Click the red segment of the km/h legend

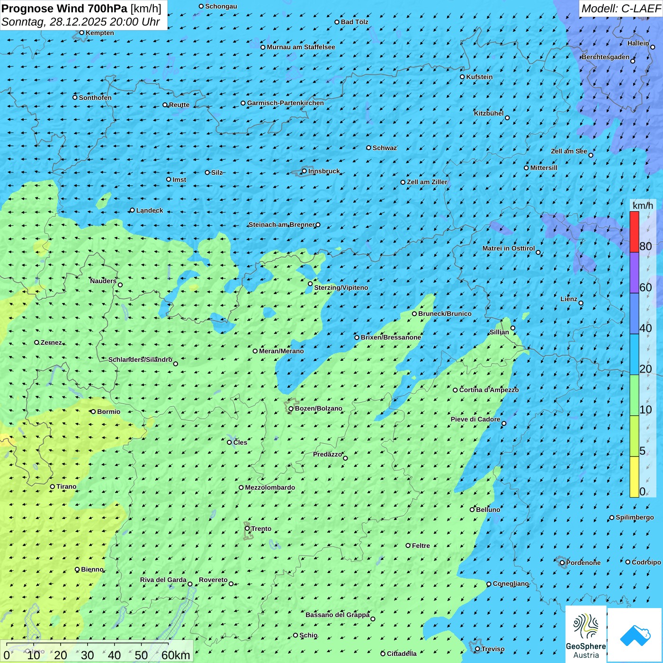(x=634, y=232)
